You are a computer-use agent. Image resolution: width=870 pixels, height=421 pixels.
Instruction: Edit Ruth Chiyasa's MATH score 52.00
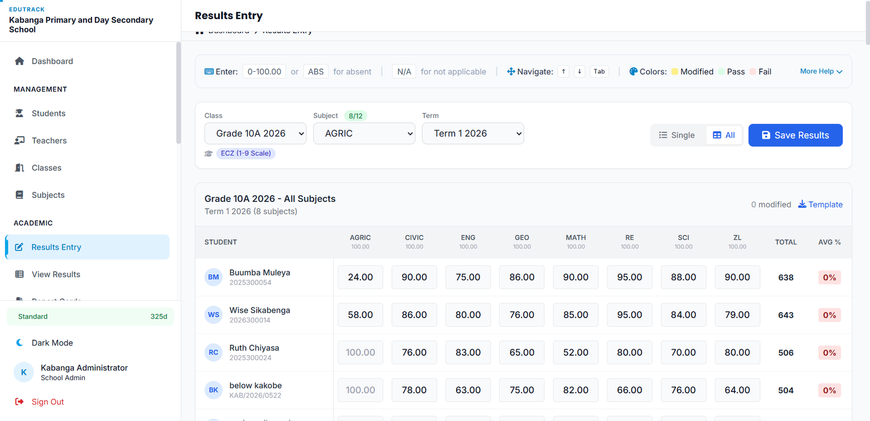click(x=576, y=352)
